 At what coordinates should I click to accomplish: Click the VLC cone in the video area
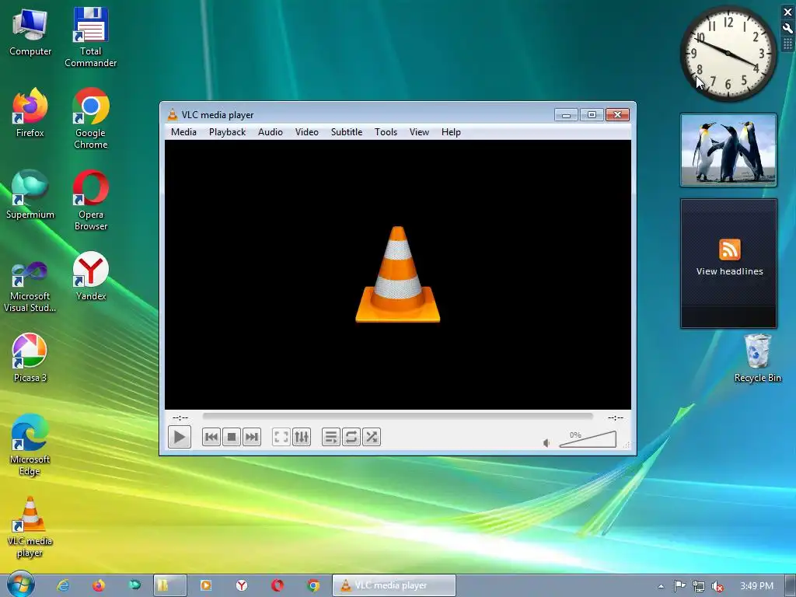[398, 274]
